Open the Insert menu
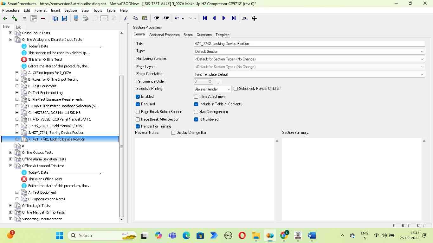 tap(55, 10)
